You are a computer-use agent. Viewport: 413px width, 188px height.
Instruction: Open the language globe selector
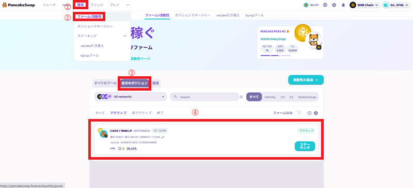click(325, 5)
